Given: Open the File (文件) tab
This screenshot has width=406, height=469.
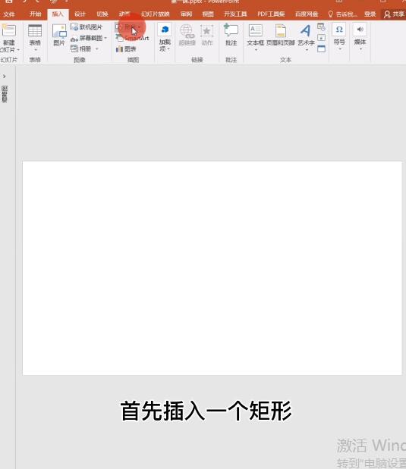Looking at the screenshot, I should point(9,14).
